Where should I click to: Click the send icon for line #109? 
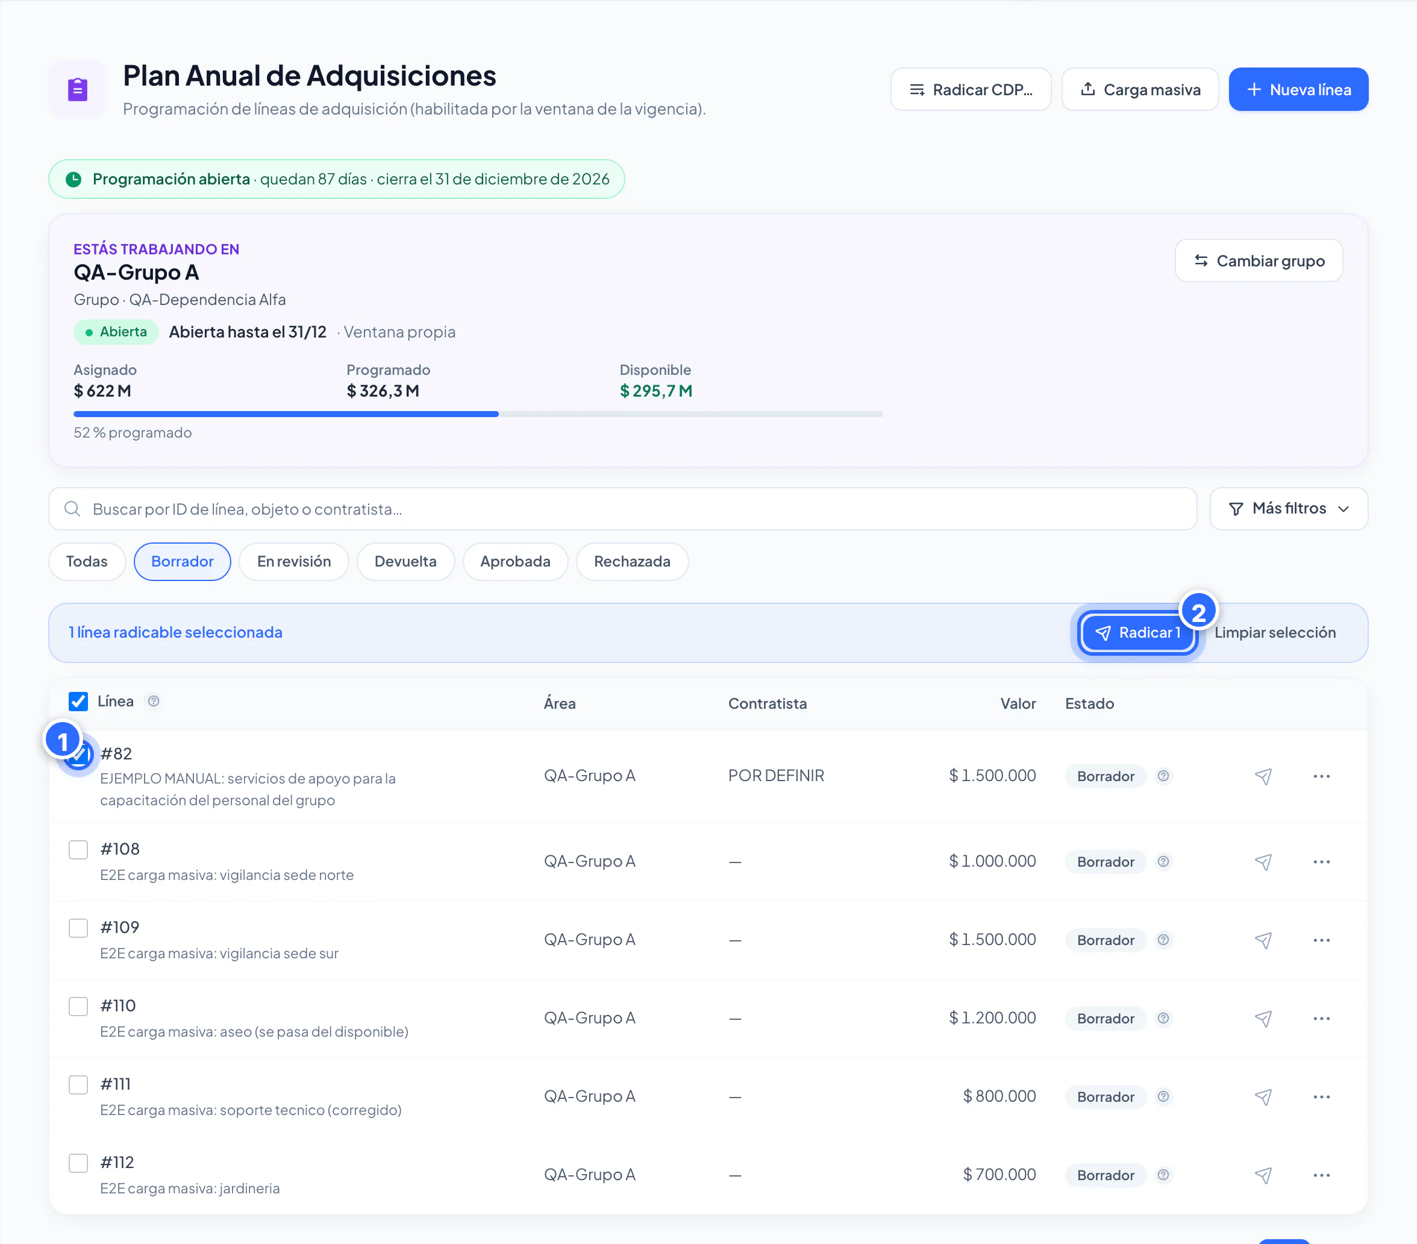tap(1263, 940)
